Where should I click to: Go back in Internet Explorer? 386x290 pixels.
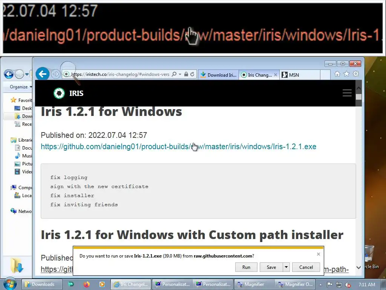[x=42, y=74]
